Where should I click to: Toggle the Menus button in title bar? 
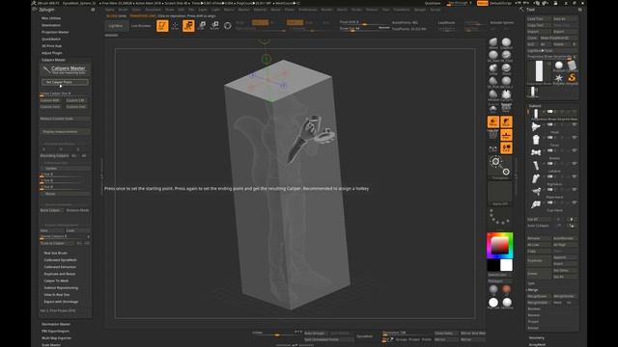click(x=483, y=3)
